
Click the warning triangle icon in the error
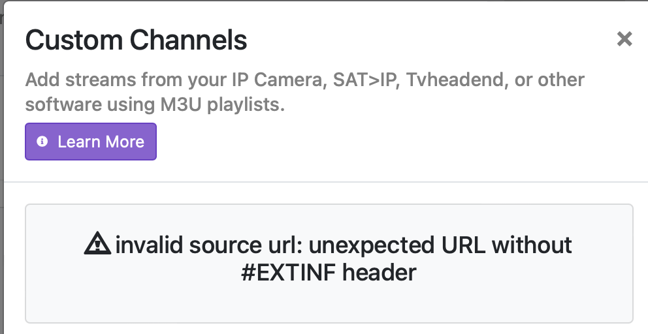point(97,243)
